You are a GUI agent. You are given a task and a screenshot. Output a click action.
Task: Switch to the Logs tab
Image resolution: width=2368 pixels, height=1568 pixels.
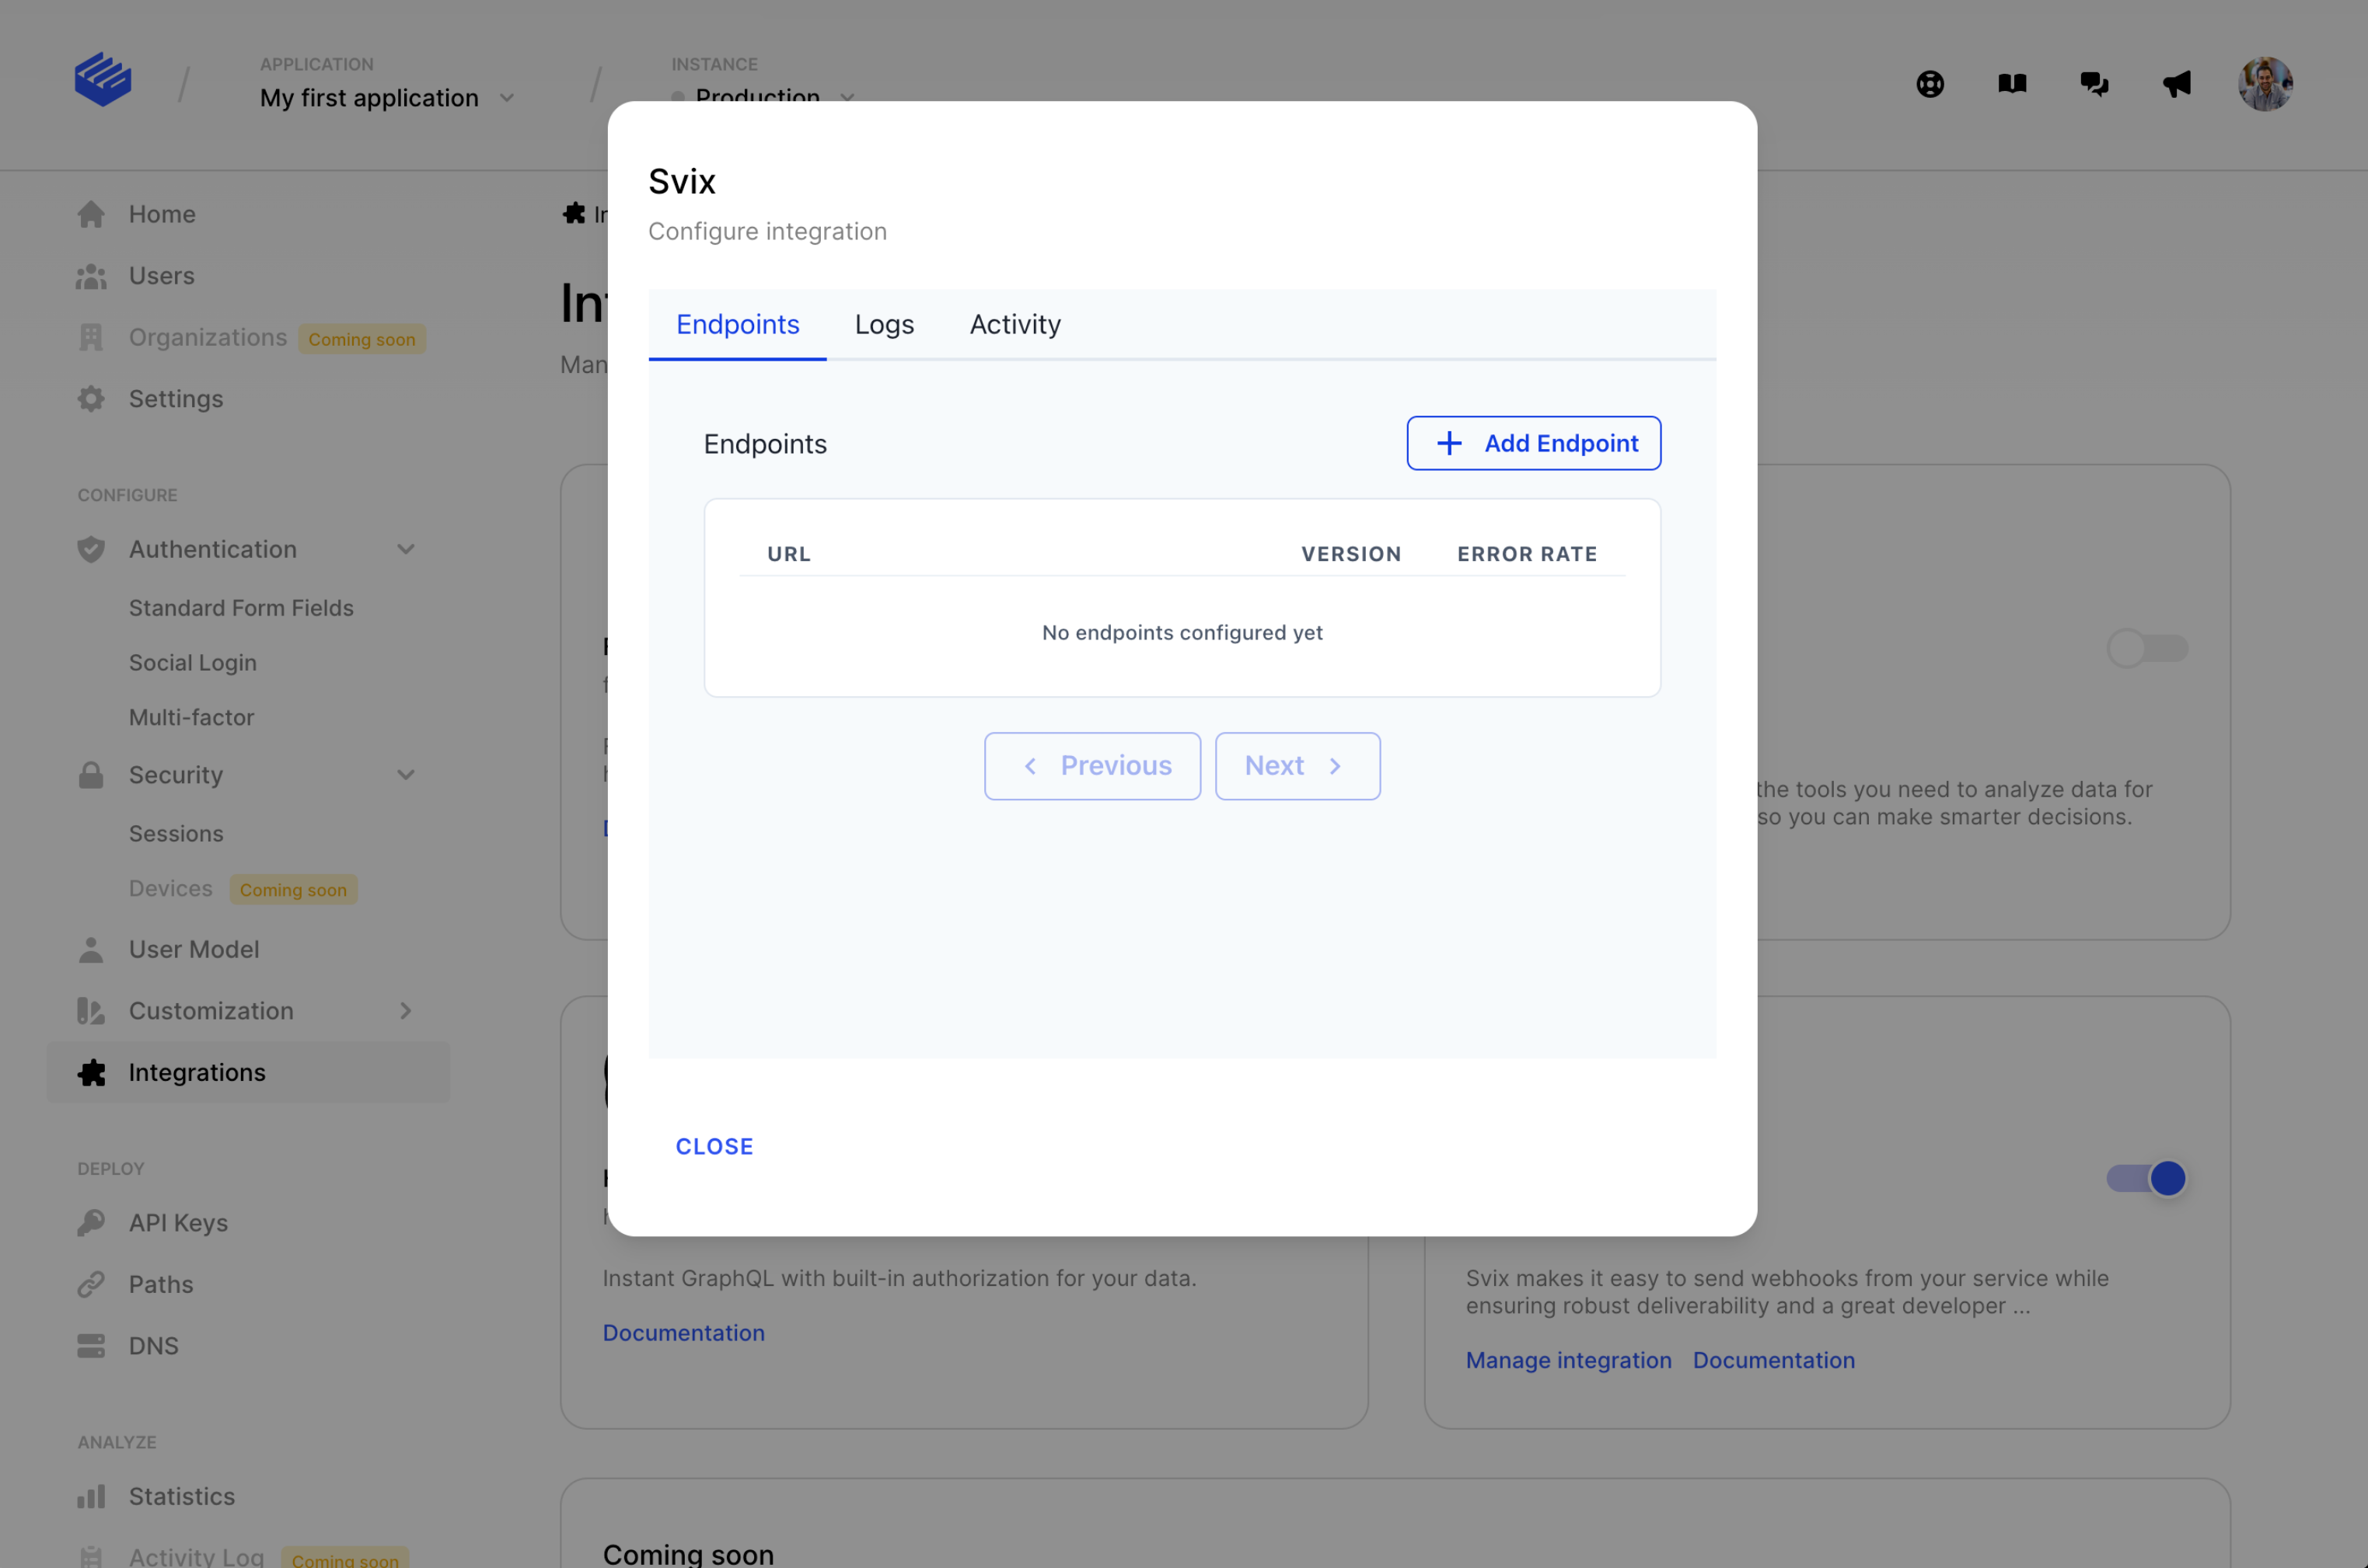point(885,324)
